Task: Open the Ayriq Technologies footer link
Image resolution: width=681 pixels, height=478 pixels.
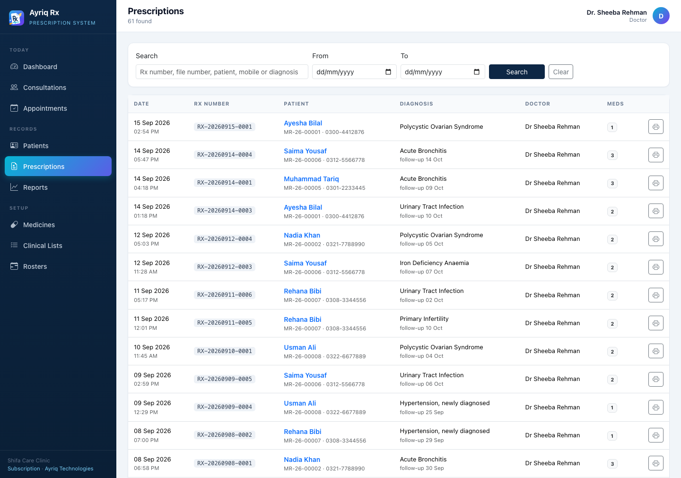Action: click(x=69, y=469)
